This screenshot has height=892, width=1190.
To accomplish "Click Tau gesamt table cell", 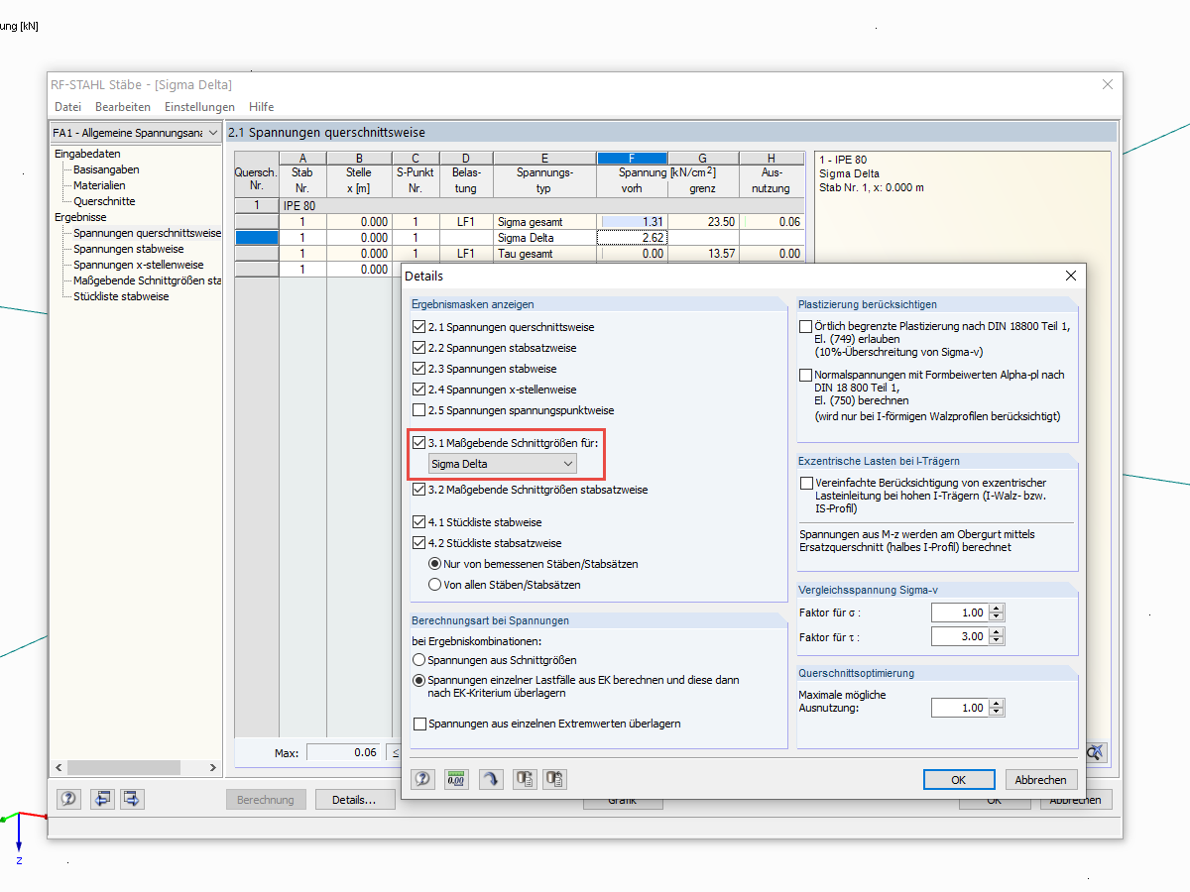I will 544,254.
